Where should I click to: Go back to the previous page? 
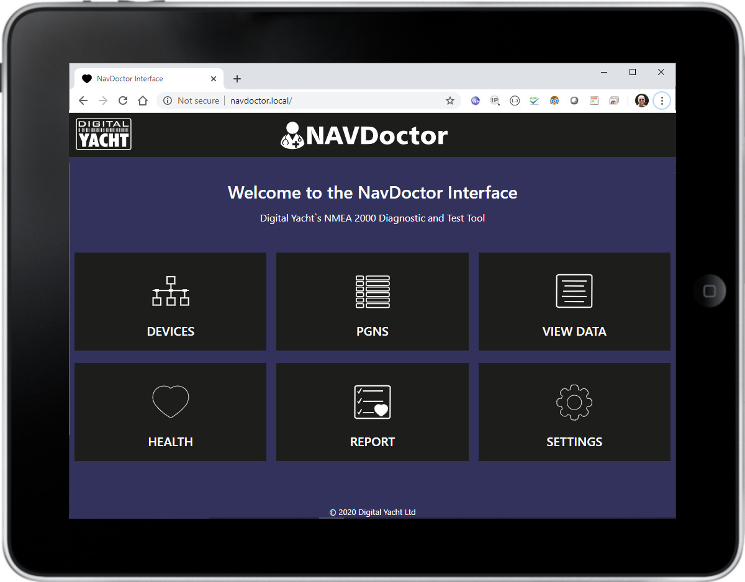pos(83,101)
